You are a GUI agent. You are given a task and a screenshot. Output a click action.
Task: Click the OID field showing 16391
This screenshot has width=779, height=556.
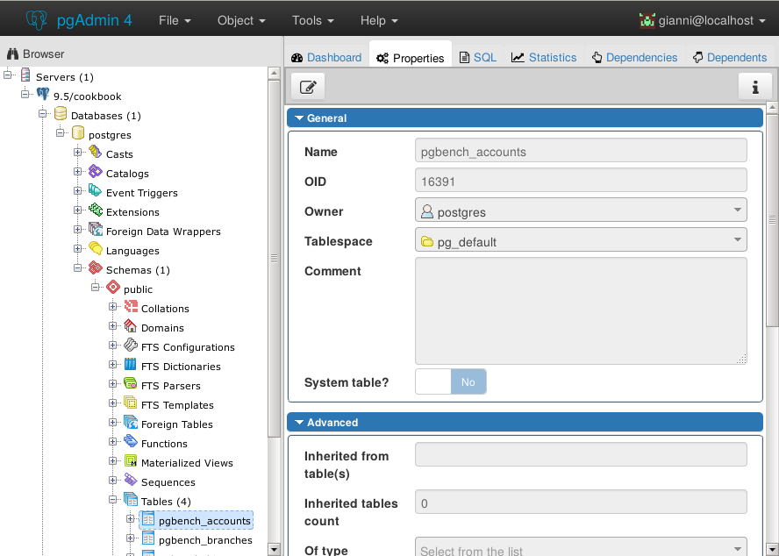pyautogui.click(x=581, y=180)
